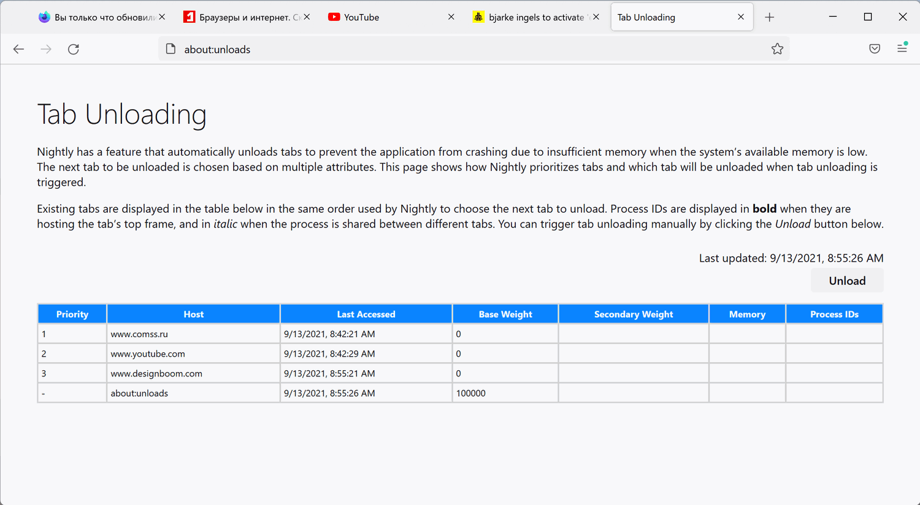This screenshot has width=920, height=505.
Task: Open the Firefox application menu
Action: 902,48
